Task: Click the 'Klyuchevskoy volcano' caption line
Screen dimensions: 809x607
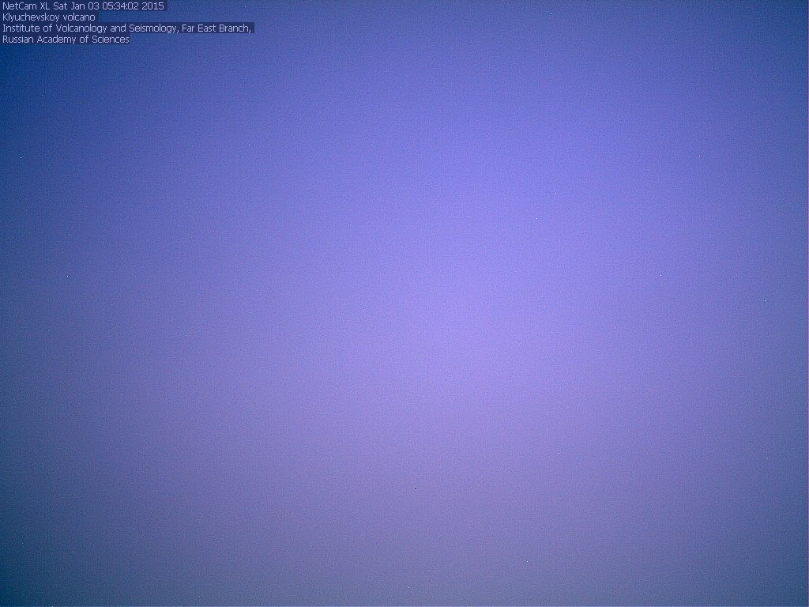Action: point(49,17)
